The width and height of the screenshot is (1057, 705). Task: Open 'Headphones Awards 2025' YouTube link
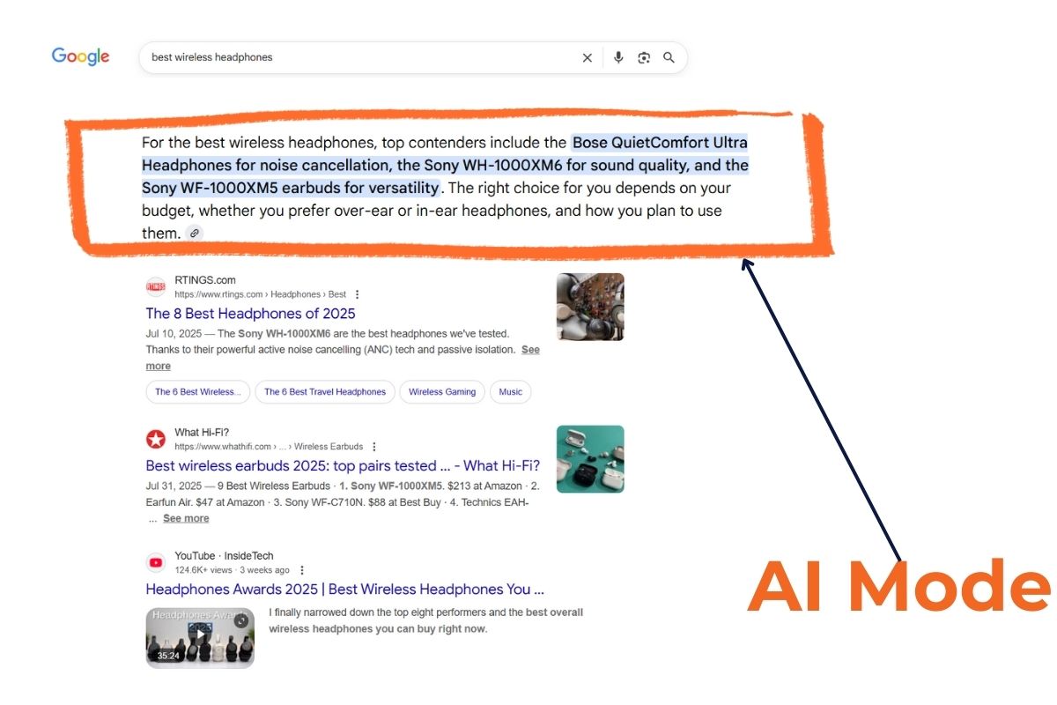(345, 590)
